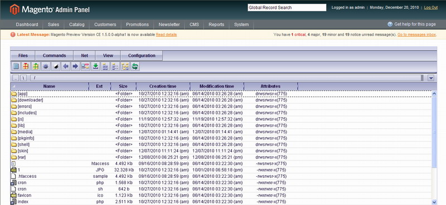
Task: Click the cron sh file icon
Action: [x=13, y=189]
